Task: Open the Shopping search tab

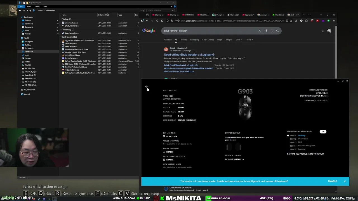Action: (194, 40)
